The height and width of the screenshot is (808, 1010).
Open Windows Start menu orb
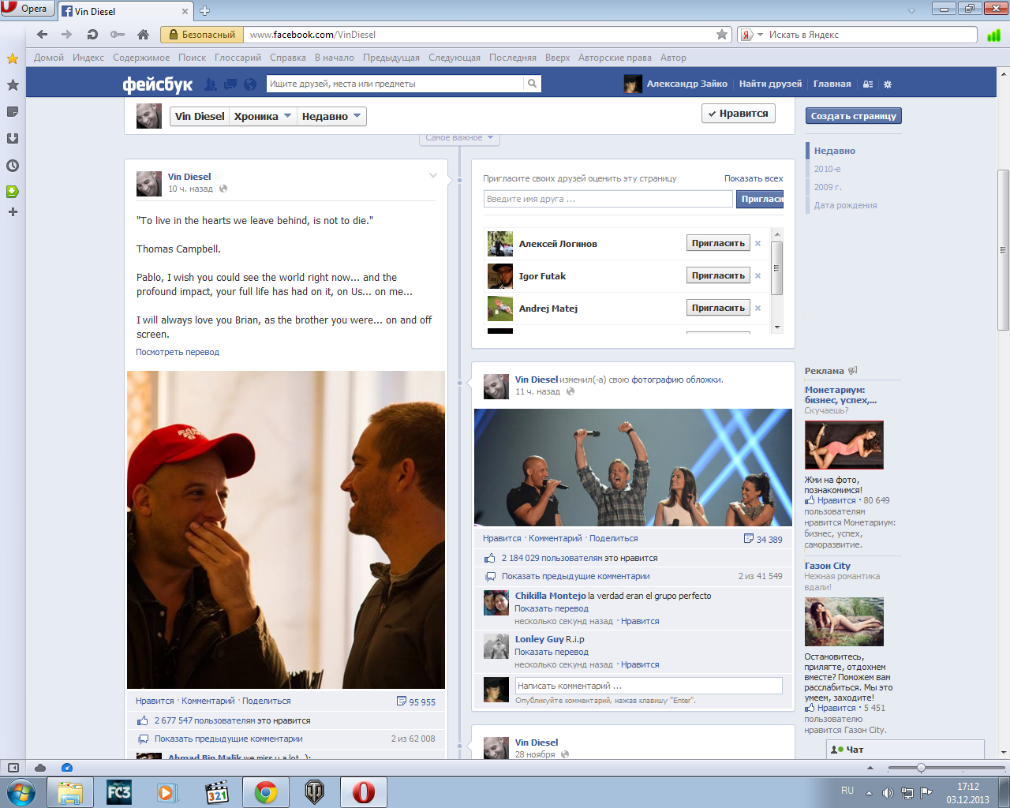click(x=21, y=792)
